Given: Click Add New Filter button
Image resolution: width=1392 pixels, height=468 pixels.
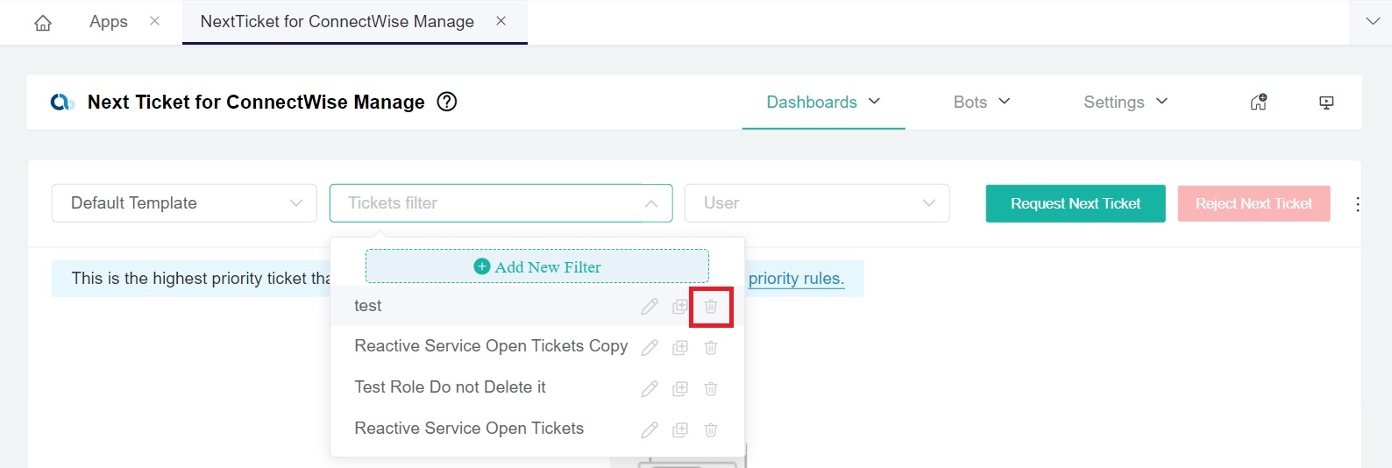Looking at the screenshot, I should (x=537, y=266).
